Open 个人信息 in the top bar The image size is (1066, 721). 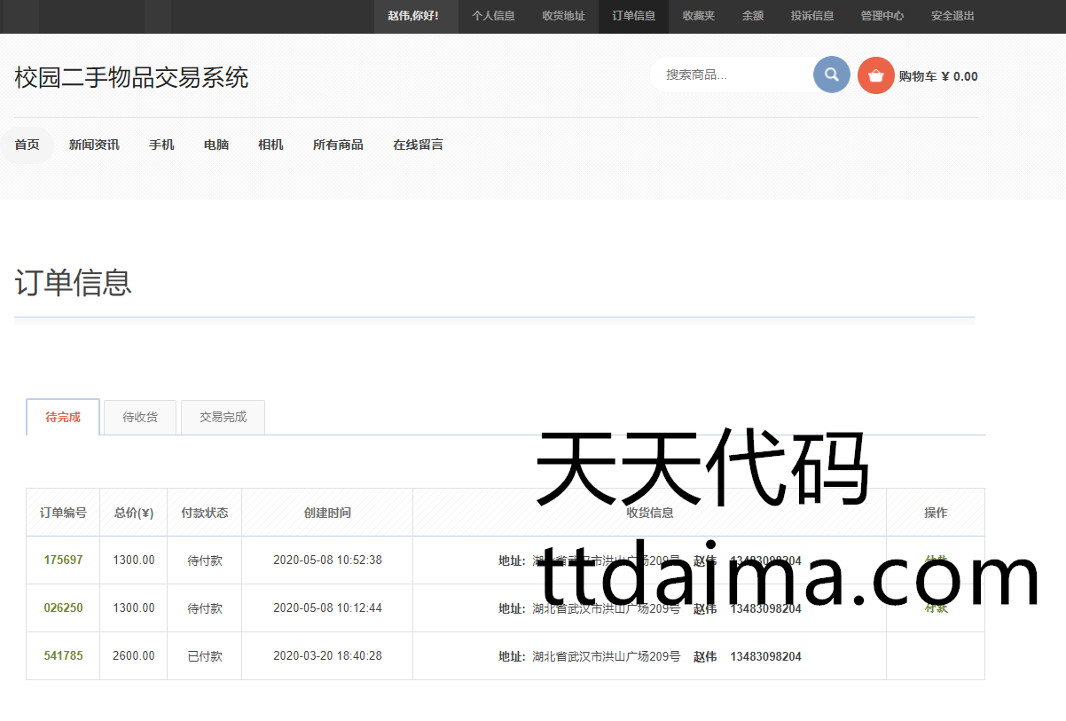pos(493,16)
